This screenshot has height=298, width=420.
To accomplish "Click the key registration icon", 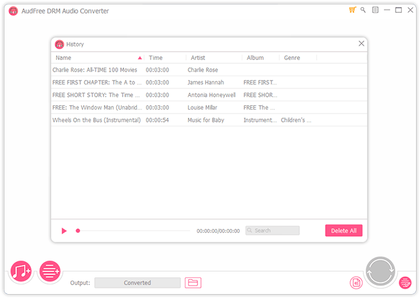I will (363, 10).
